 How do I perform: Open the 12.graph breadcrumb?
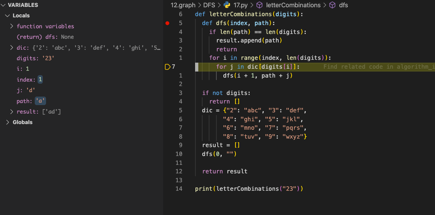tap(183, 5)
